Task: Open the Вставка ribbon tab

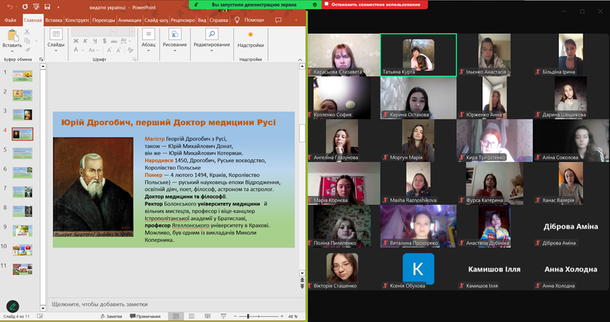Action: click(54, 20)
